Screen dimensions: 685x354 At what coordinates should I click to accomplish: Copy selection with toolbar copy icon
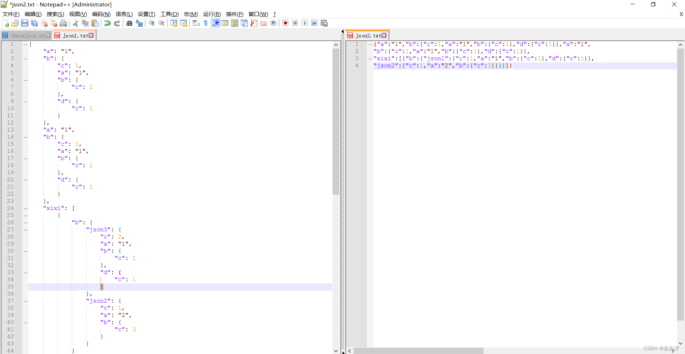click(x=85, y=23)
